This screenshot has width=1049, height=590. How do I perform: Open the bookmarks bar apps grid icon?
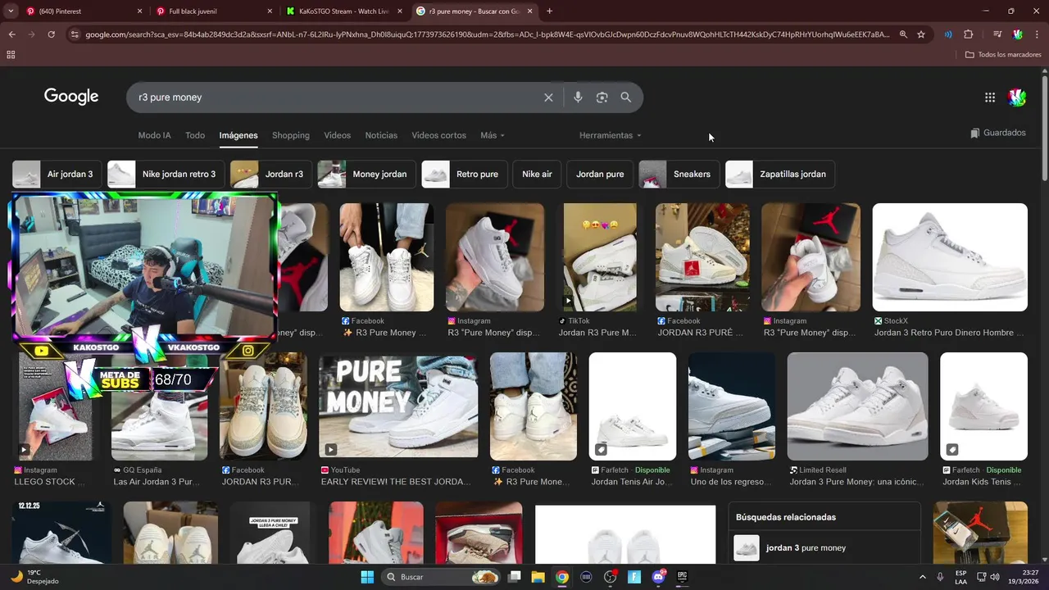pyautogui.click(x=11, y=55)
